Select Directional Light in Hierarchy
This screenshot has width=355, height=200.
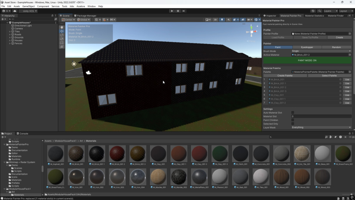[x=23, y=25]
